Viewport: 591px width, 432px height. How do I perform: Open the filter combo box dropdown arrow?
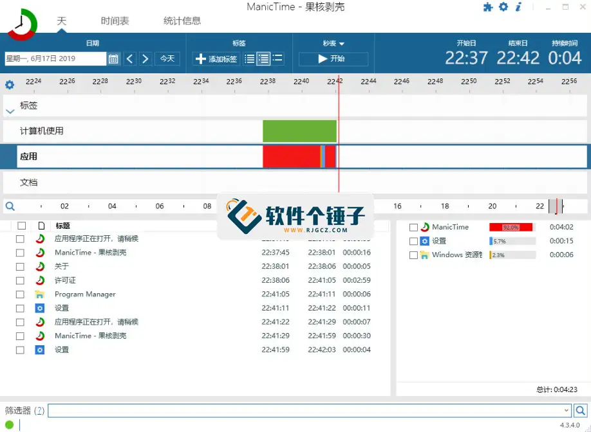pos(566,411)
